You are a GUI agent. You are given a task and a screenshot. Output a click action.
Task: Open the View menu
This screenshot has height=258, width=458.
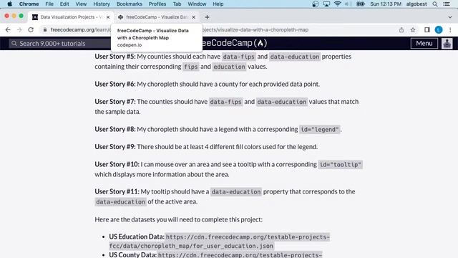(81, 4)
